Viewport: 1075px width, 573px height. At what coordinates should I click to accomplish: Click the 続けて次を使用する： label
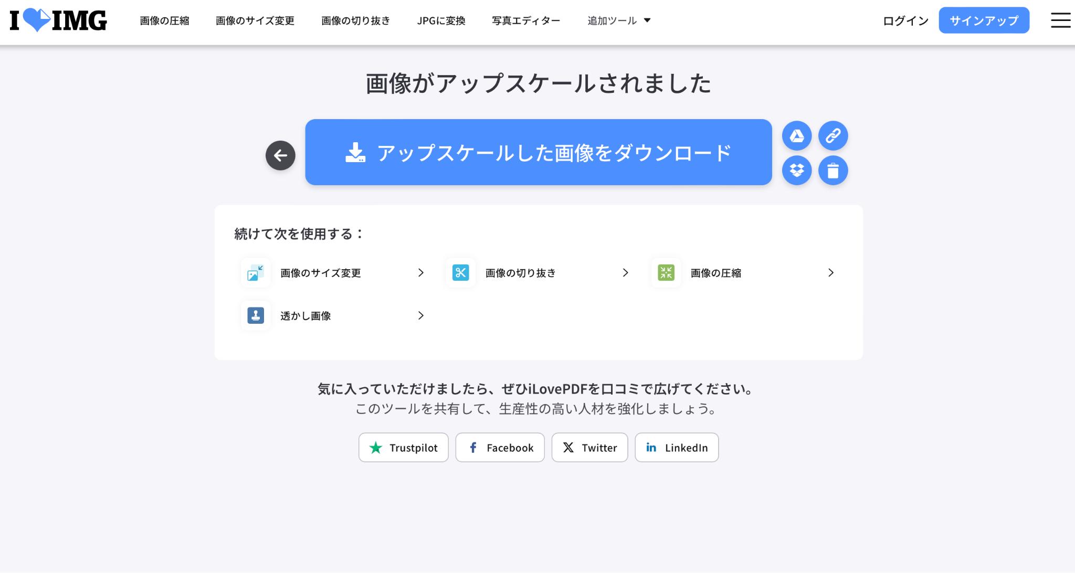click(x=299, y=234)
